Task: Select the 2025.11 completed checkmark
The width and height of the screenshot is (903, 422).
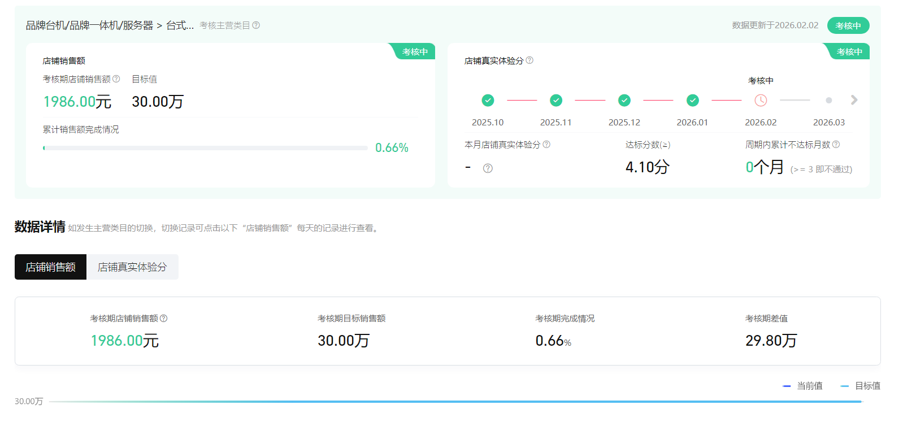Action: pyautogui.click(x=556, y=101)
